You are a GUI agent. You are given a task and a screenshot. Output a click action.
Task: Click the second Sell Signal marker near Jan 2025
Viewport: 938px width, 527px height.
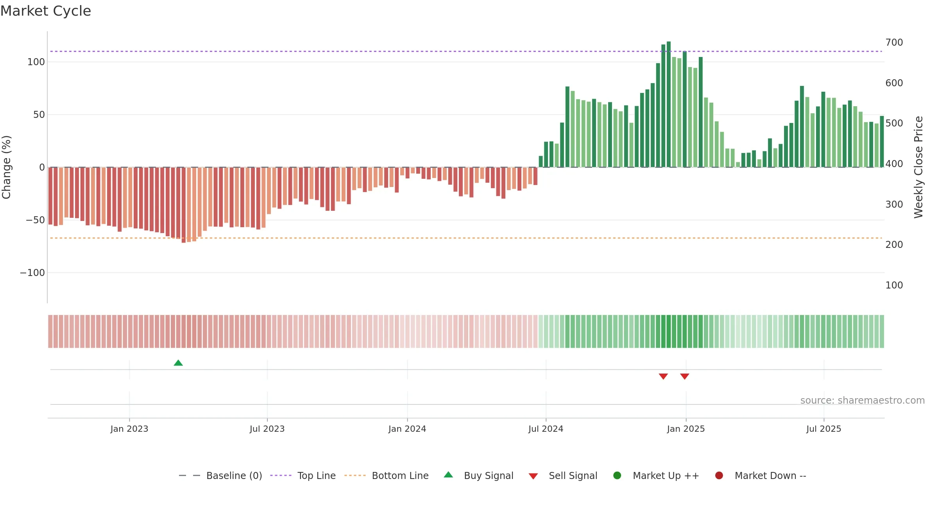coord(684,376)
